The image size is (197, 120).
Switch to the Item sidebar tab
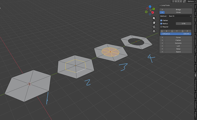pyautogui.click(x=195, y=7)
